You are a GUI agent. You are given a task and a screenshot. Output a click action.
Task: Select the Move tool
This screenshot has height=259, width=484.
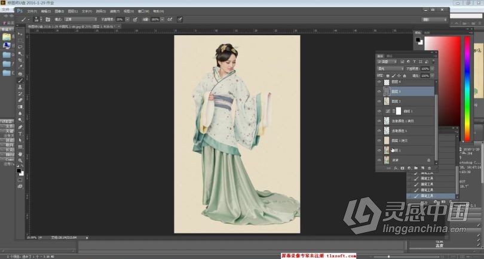(20, 34)
